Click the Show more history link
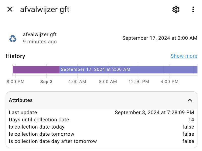 point(184,56)
